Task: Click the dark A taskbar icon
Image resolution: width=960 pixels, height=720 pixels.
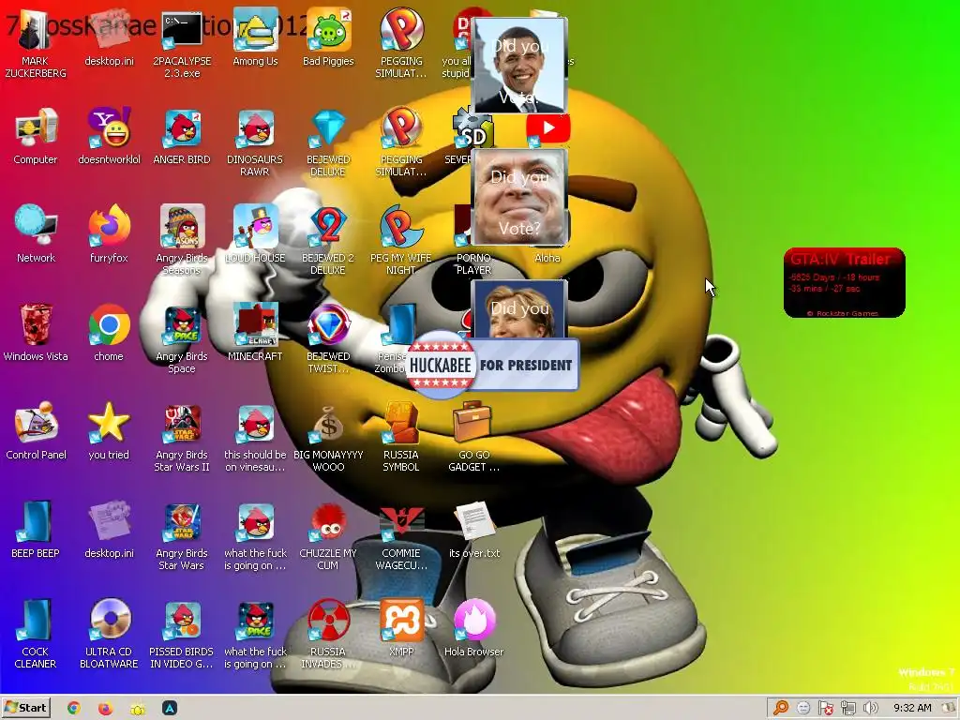Action: click(x=170, y=708)
